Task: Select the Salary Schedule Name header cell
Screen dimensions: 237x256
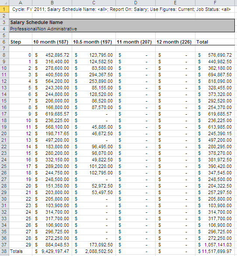Action: (122, 22)
